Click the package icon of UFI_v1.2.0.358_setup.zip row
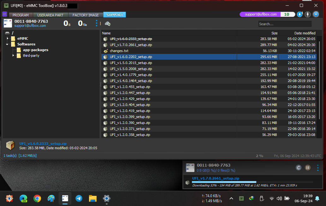The width and height of the screenshot is (326, 206). 106,135
